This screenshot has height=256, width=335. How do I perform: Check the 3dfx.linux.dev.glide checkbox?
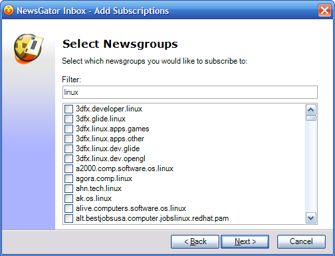coord(68,149)
